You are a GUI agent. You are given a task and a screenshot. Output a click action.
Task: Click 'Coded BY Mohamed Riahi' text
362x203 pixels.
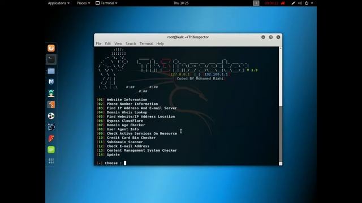[x=200, y=78]
